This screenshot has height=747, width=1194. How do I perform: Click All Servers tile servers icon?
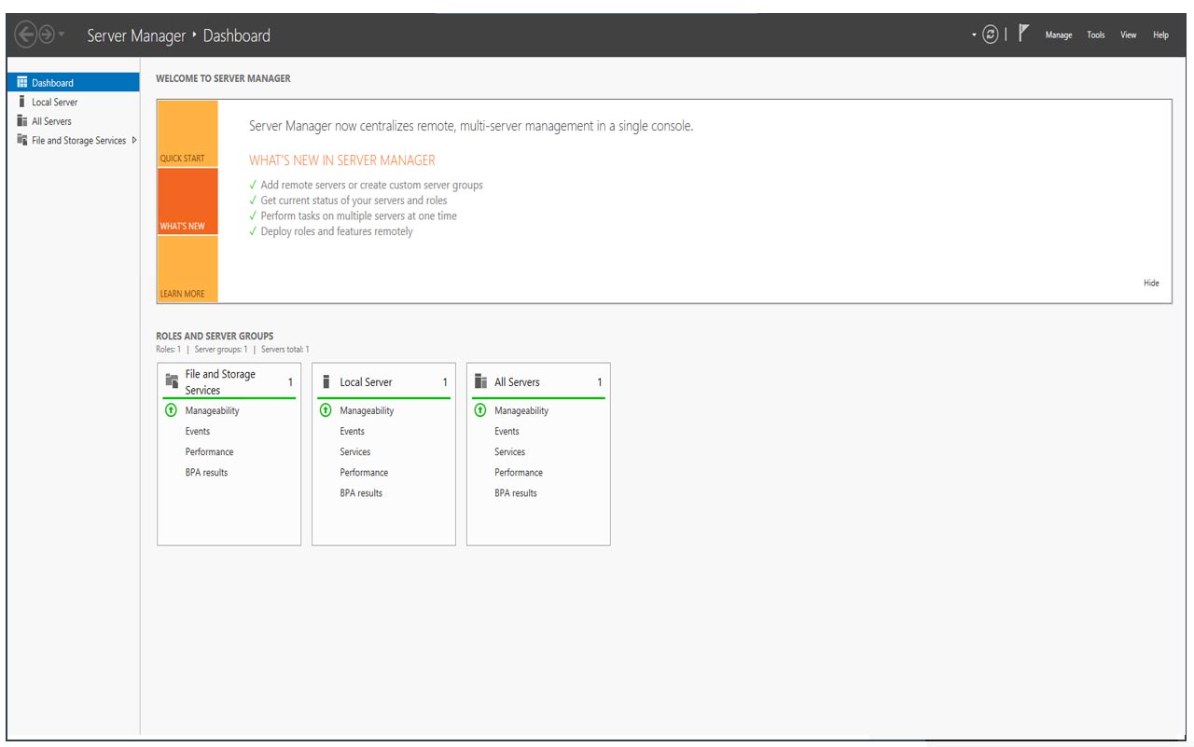coord(480,381)
